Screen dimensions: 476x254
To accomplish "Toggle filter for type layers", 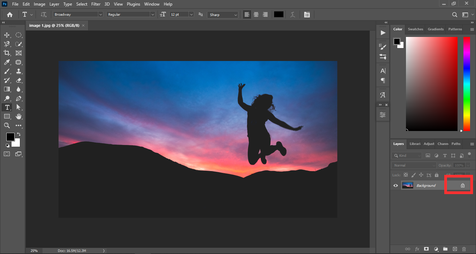I will tap(445, 155).
